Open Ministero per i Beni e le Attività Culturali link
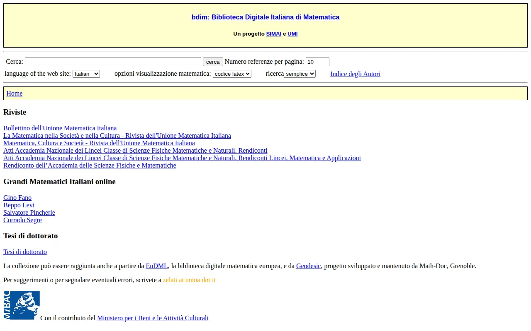The image size is (531, 331). click(x=153, y=318)
